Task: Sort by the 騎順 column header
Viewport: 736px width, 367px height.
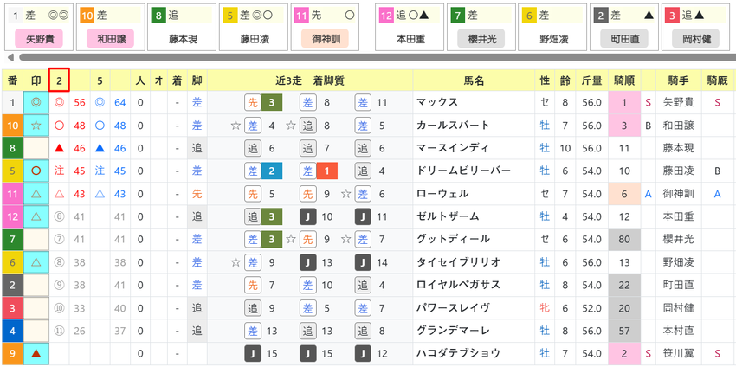Action: (624, 80)
